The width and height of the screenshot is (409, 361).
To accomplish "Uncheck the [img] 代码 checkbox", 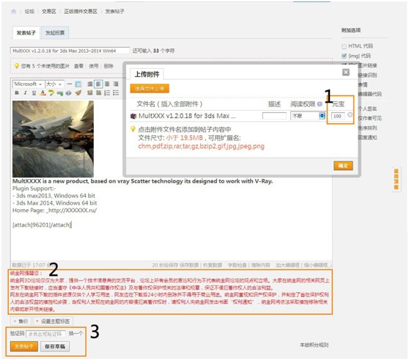I will tap(344, 56).
